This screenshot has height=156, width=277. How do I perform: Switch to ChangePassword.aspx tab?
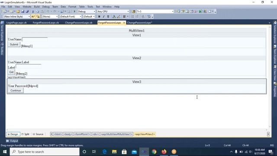(x=139, y=23)
